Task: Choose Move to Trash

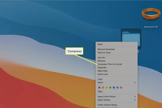Action: point(104,53)
